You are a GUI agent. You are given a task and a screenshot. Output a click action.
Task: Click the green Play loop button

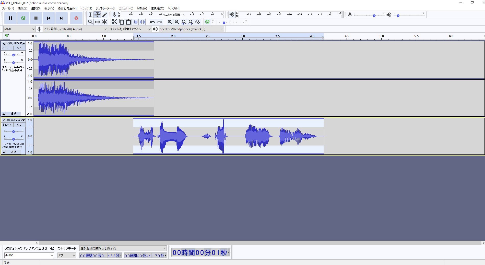[23, 18]
